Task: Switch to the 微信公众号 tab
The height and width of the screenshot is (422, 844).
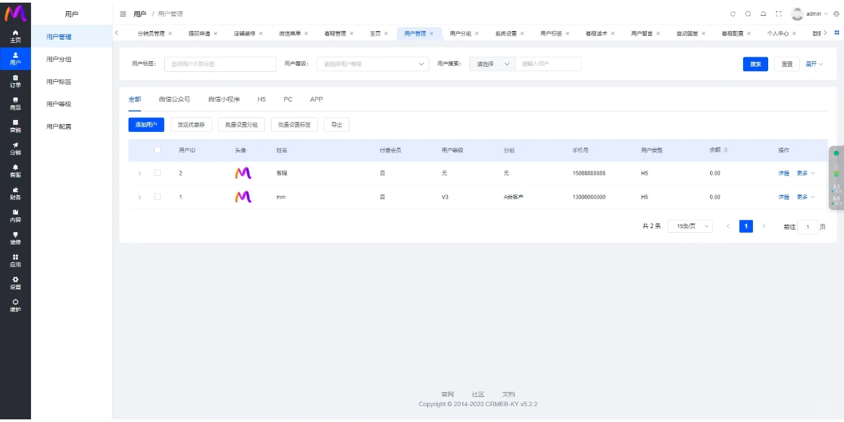Action: [x=174, y=99]
